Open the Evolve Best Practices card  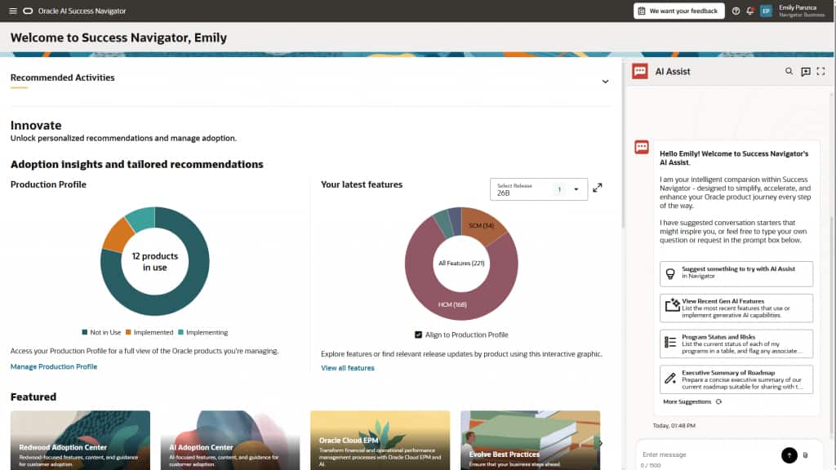[x=530, y=440]
